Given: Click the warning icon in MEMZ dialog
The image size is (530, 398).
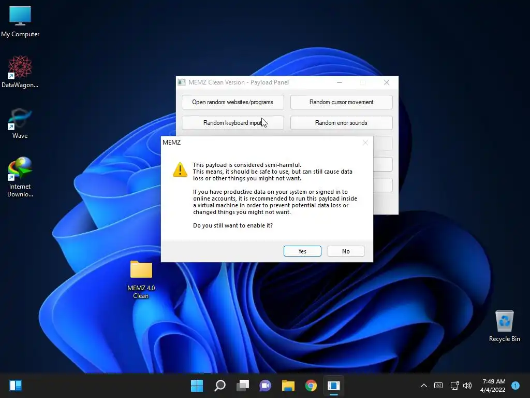Looking at the screenshot, I should [180, 169].
